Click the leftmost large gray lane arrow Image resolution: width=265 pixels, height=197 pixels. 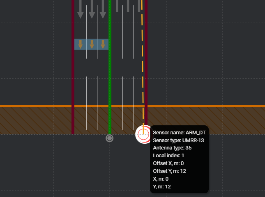point(81,10)
